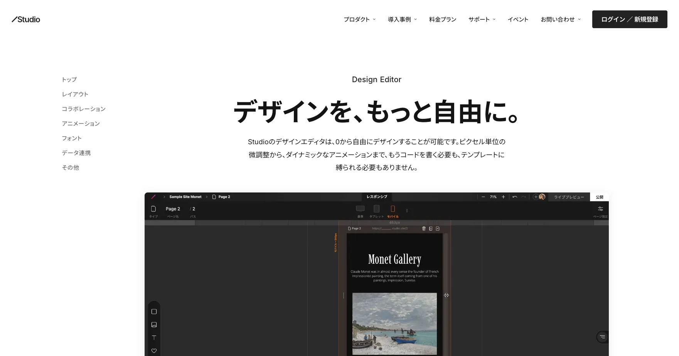This screenshot has height=356, width=679.
Task: Click the trash icon on the Page 2 frame
Action: click(424, 228)
